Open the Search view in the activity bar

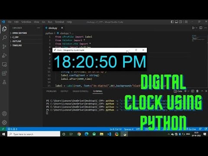click(4, 38)
